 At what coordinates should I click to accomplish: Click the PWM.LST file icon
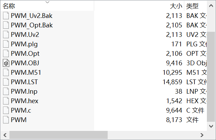pyautogui.click(x=6, y=82)
